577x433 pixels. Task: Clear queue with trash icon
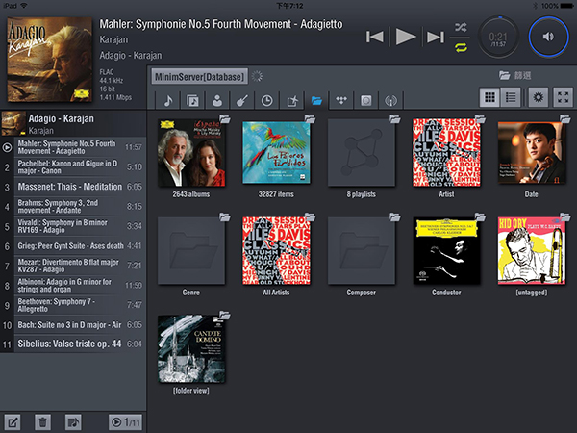click(x=42, y=422)
